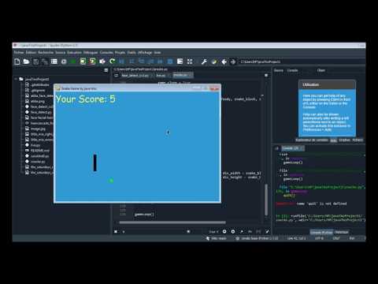Open the editor pane options menu
The height and width of the screenshot is (284, 378).
click(x=266, y=75)
